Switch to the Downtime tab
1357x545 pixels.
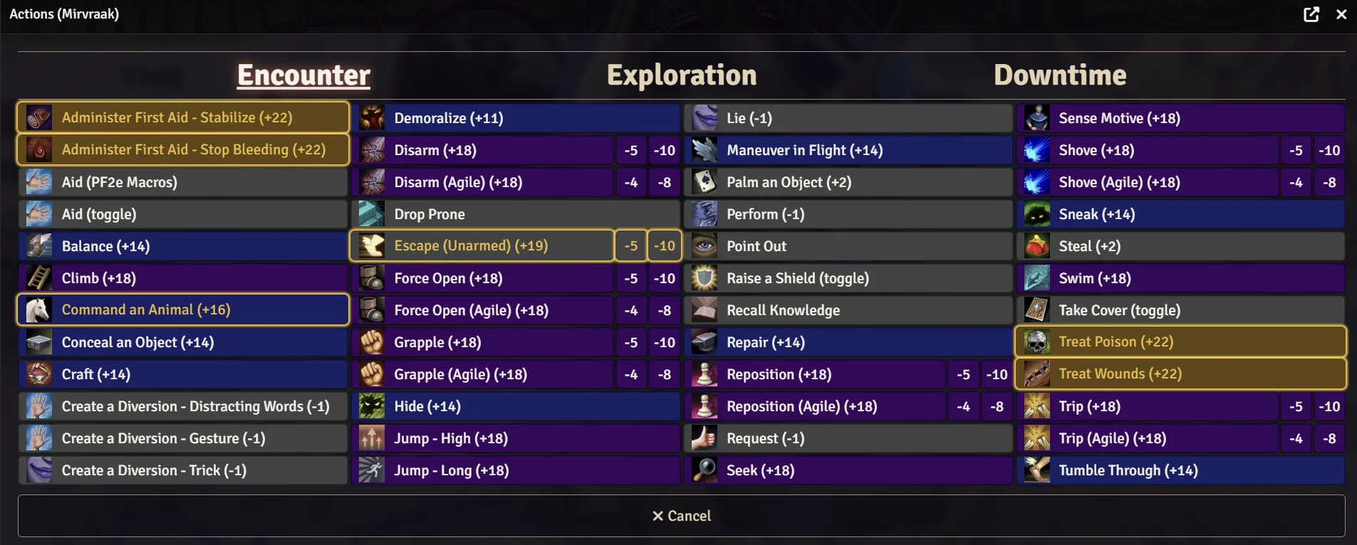pyautogui.click(x=1060, y=75)
